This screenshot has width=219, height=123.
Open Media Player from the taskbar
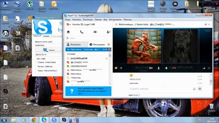[24, 120]
